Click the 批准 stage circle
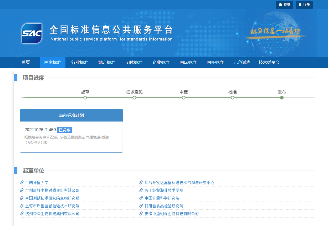328x226 pixels. (x=233, y=98)
